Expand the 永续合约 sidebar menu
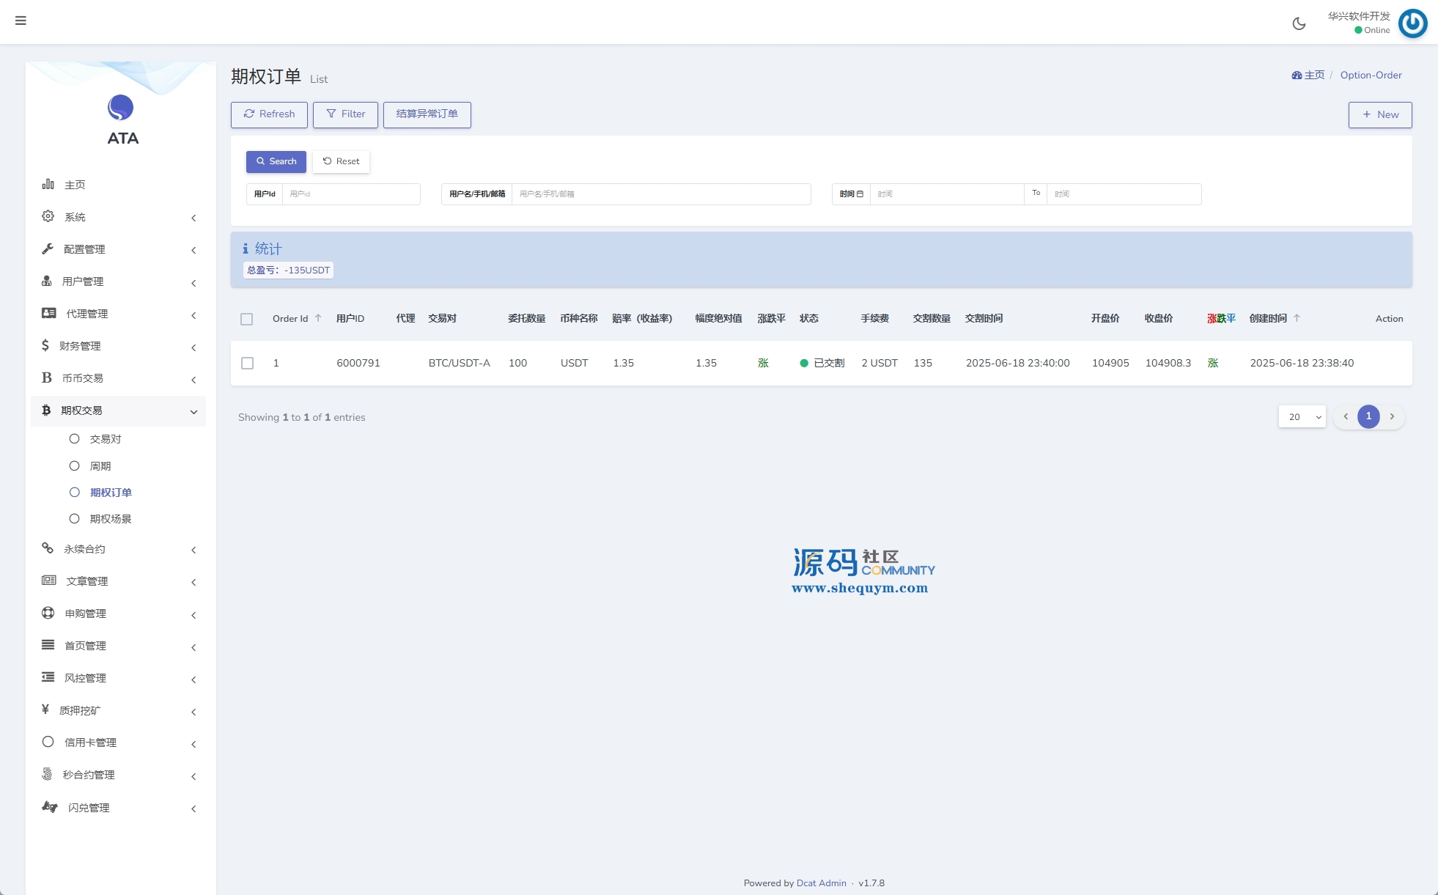 click(117, 549)
